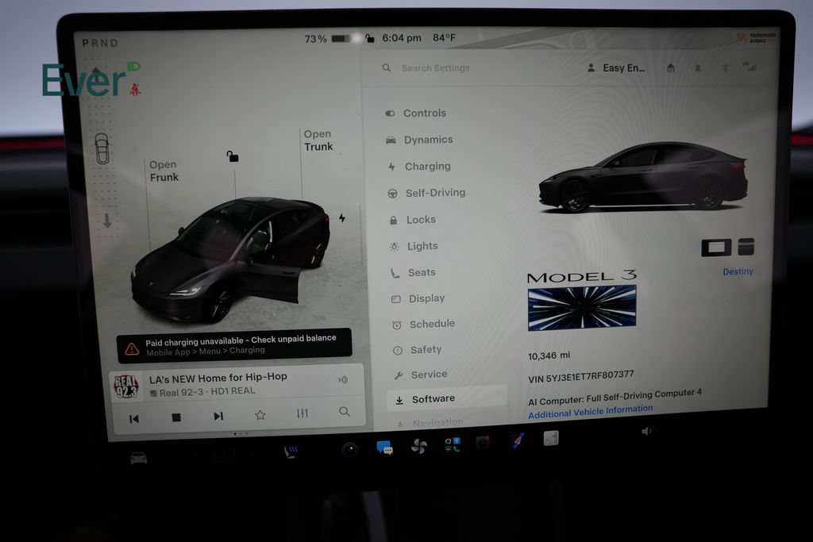Skip to next radio station
This screenshot has height=542, width=813.
coord(218,416)
